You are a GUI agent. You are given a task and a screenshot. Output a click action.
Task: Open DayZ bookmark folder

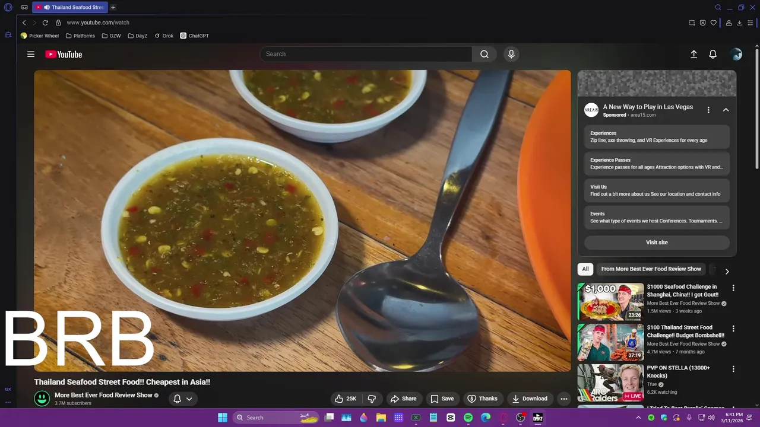(137, 36)
